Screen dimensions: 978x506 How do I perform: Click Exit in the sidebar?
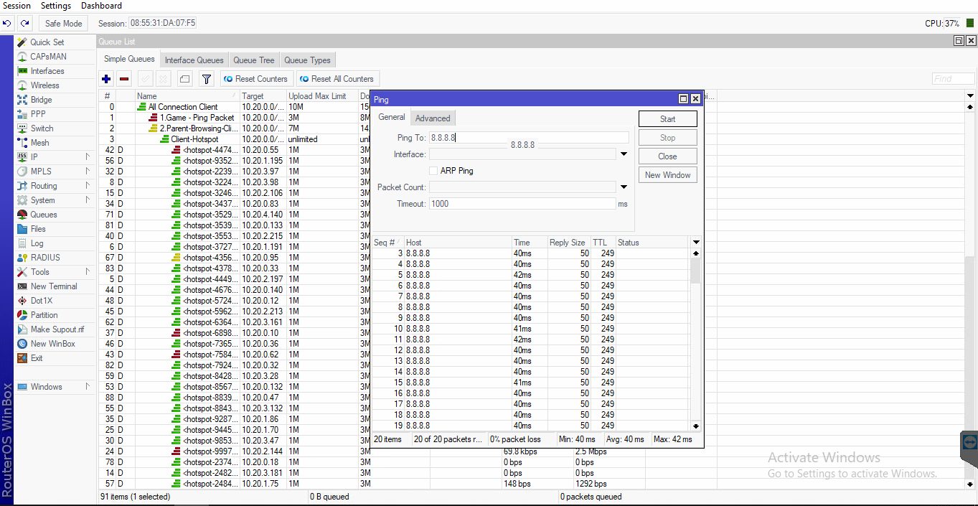37,358
